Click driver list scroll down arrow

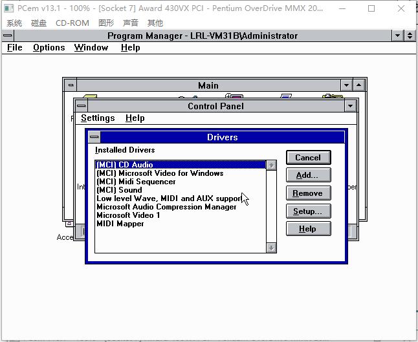pyautogui.click(x=271, y=248)
